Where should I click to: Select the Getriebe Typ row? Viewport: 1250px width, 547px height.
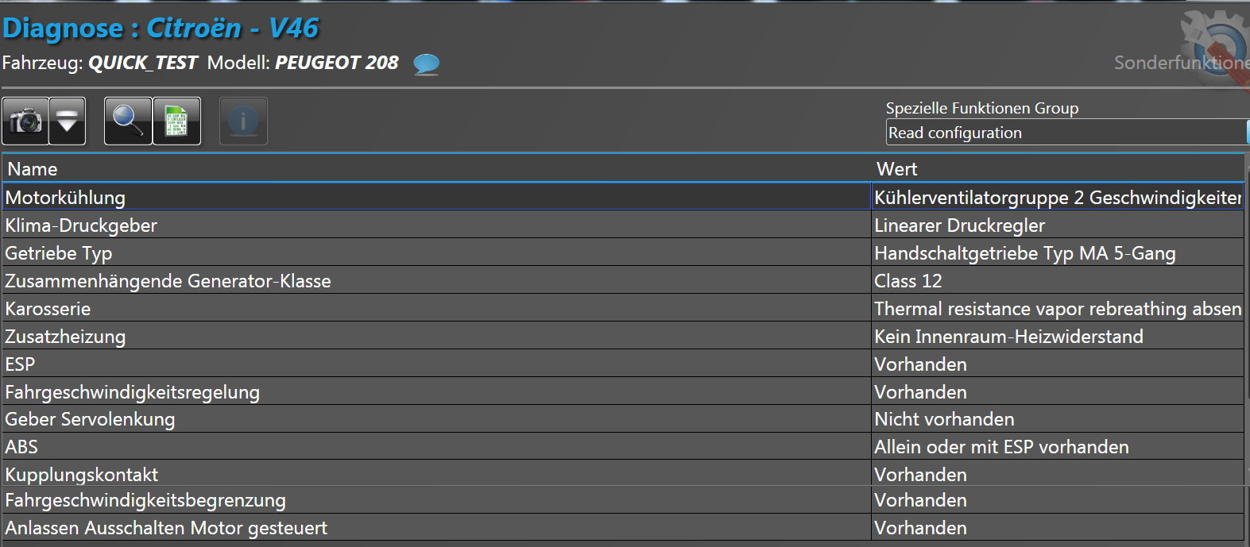pos(59,253)
